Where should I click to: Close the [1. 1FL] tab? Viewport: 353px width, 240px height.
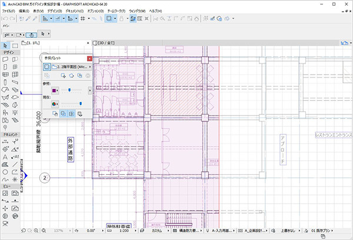(88, 43)
